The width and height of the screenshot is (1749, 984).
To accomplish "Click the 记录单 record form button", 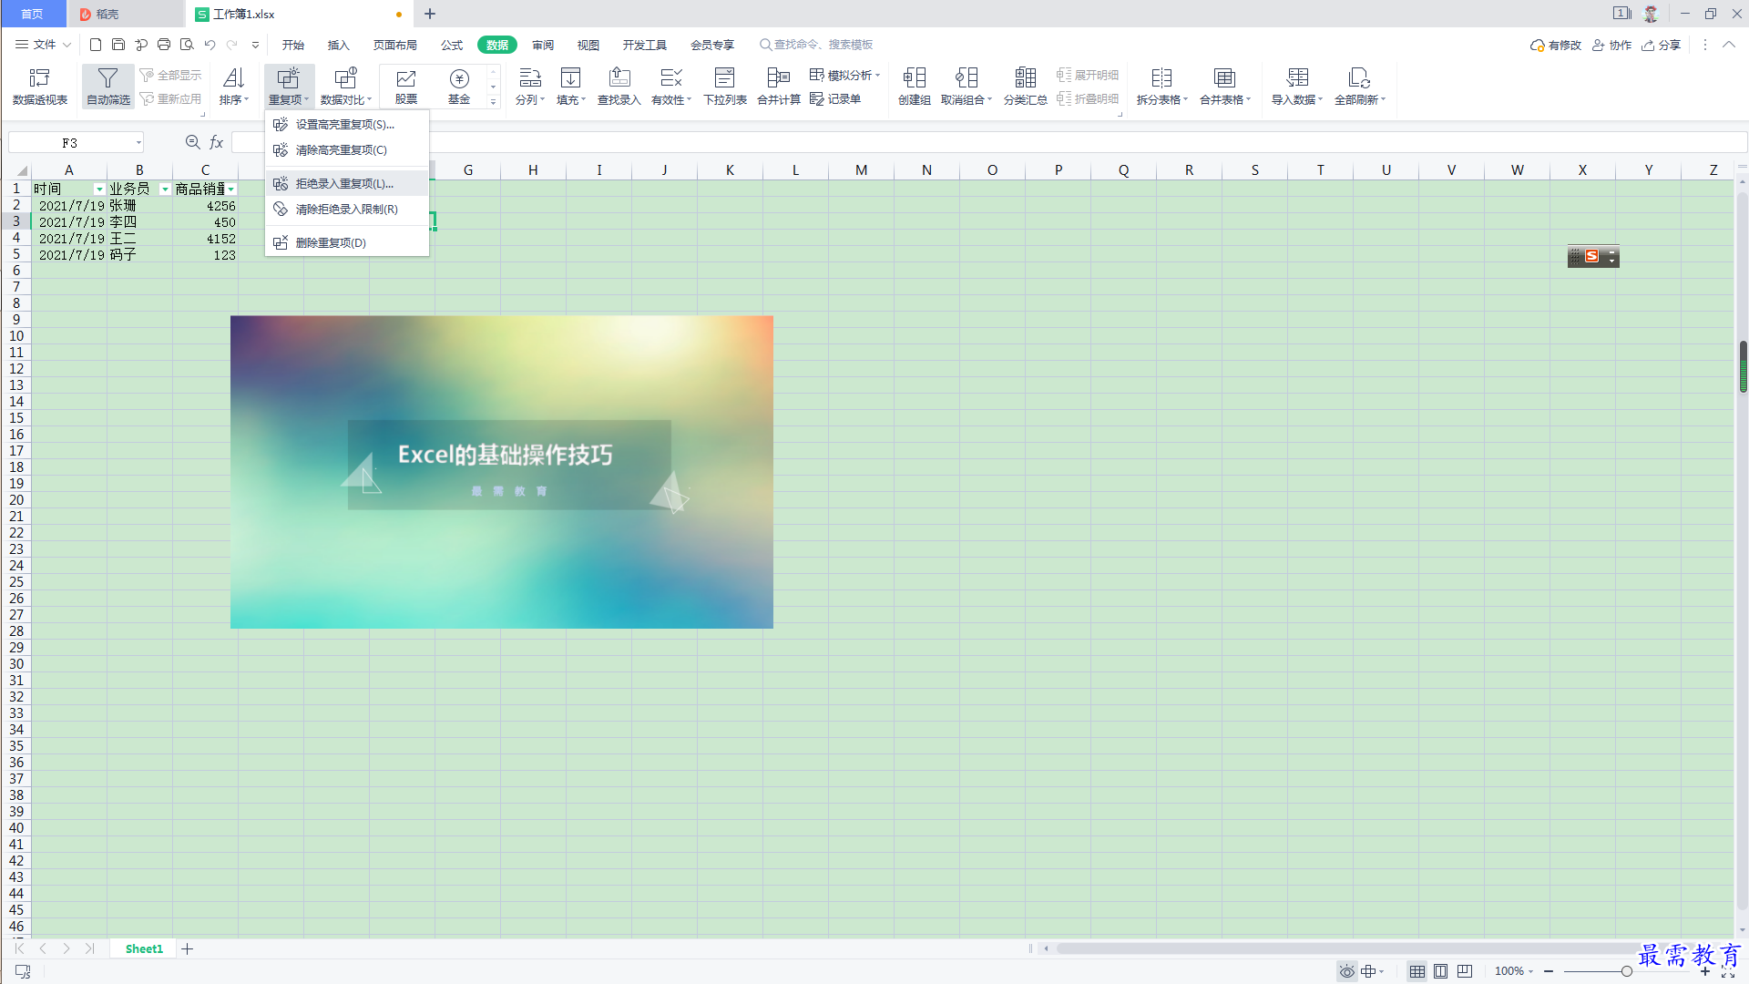I will [x=835, y=98].
